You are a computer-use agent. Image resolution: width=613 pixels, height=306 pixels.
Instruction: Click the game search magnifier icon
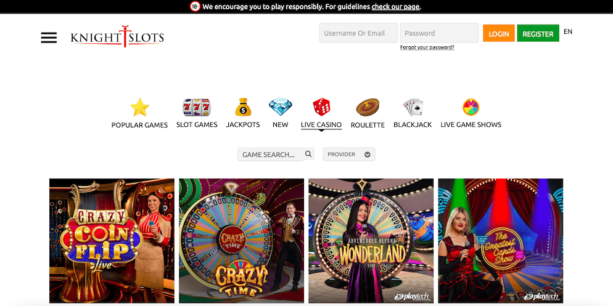(308, 154)
